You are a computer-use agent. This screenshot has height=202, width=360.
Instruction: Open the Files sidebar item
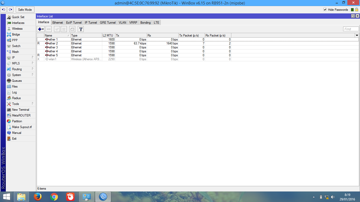point(21,87)
